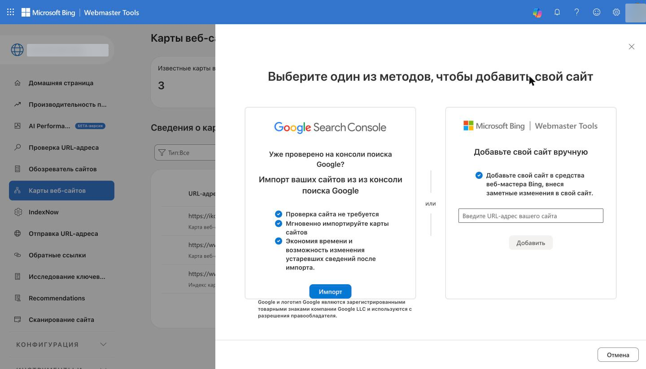
Task: Click the Google Search Console logo
Action: (x=330, y=127)
